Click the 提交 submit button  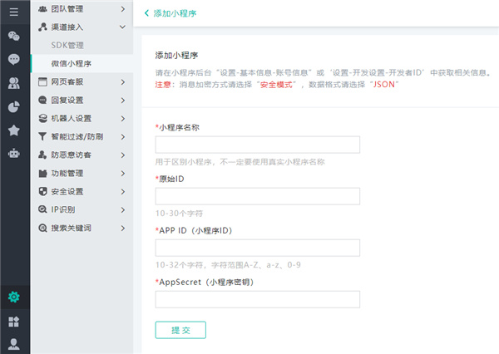click(x=180, y=330)
